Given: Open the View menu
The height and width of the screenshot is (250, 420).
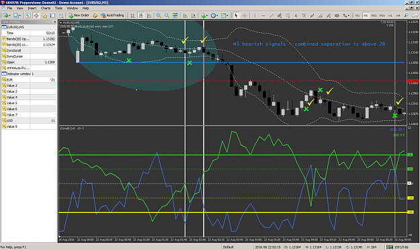Looking at the screenshot, I should pyautogui.click(x=19, y=8).
